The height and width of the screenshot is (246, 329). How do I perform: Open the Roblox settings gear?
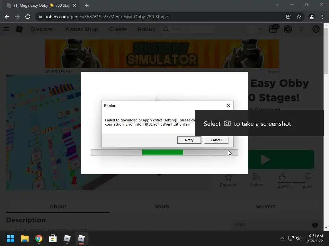tap(316, 29)
